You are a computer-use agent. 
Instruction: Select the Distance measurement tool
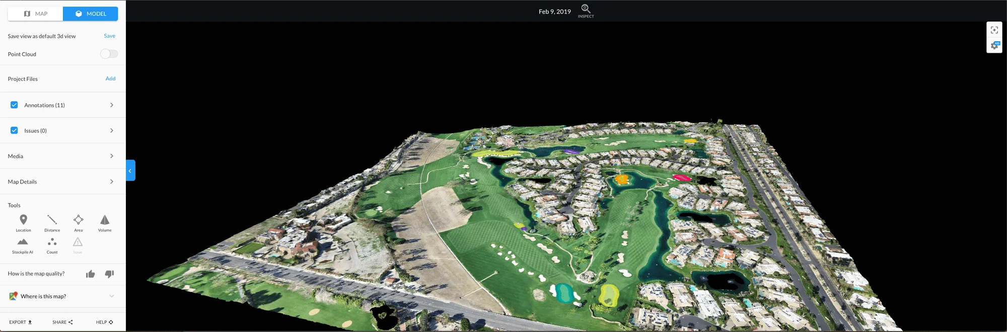[52, 223]
